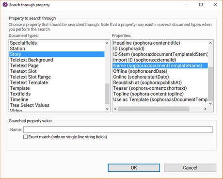Click the Cancel button
The height and width of the screenshot is (179, 223).
[x=190, y=168]
